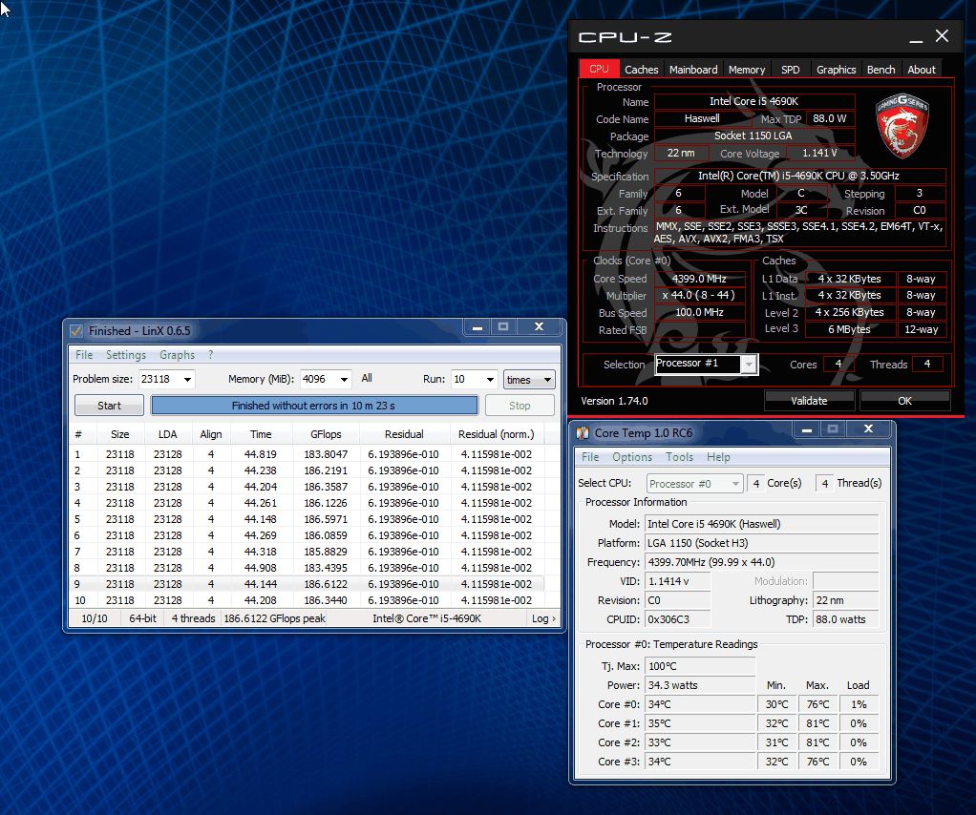Open the LinX help question mark menu
Viewport: 976px width, 815px height.
pyautogui.click(x=210, y=355)
